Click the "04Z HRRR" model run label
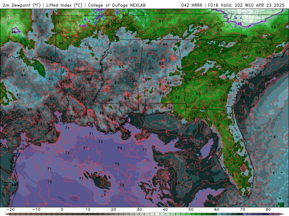This screenshot has height=216, width=289. click(192, 5)
